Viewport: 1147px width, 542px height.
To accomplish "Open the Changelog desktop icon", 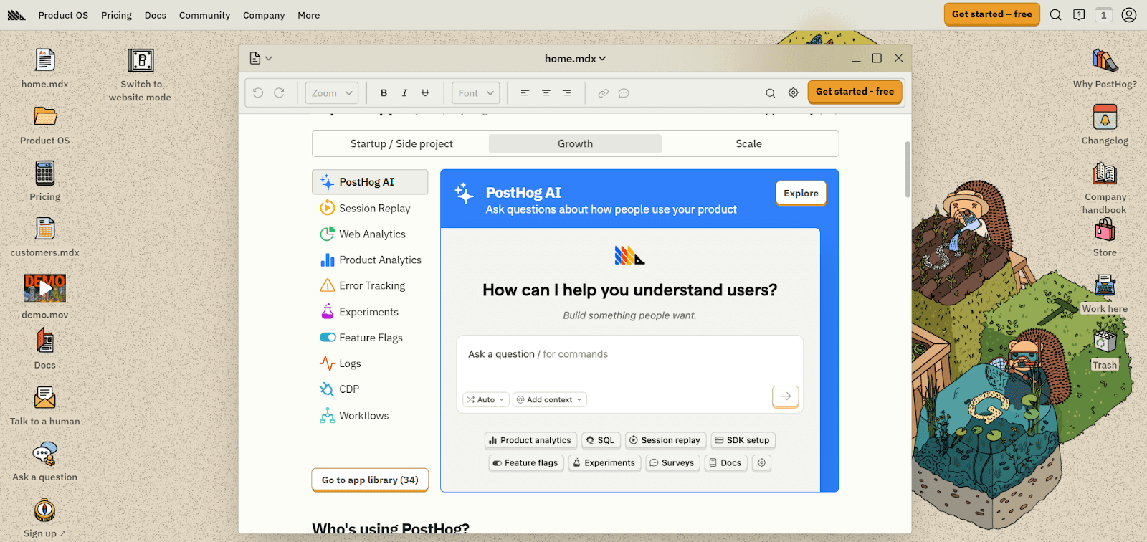I will 1105,117.
